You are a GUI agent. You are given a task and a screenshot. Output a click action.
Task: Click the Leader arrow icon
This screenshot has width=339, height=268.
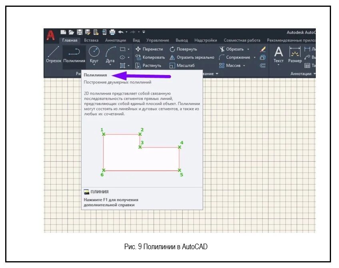click(307, 58)
